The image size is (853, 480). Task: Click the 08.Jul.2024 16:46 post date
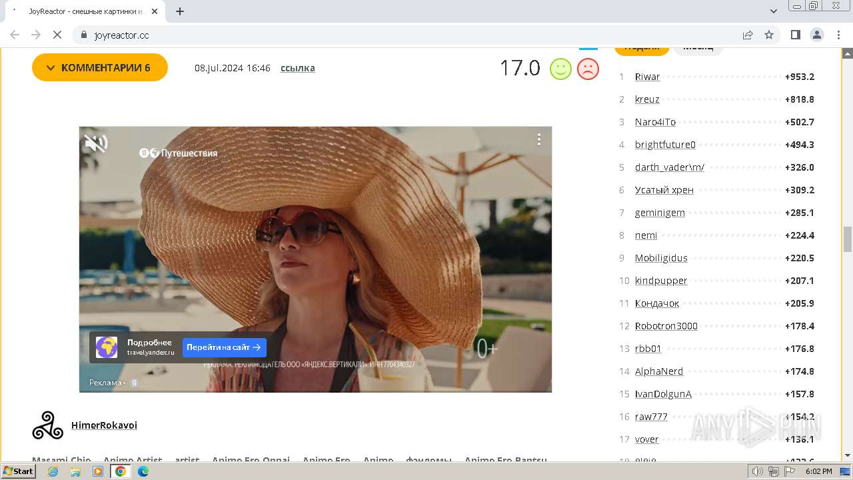233,68
